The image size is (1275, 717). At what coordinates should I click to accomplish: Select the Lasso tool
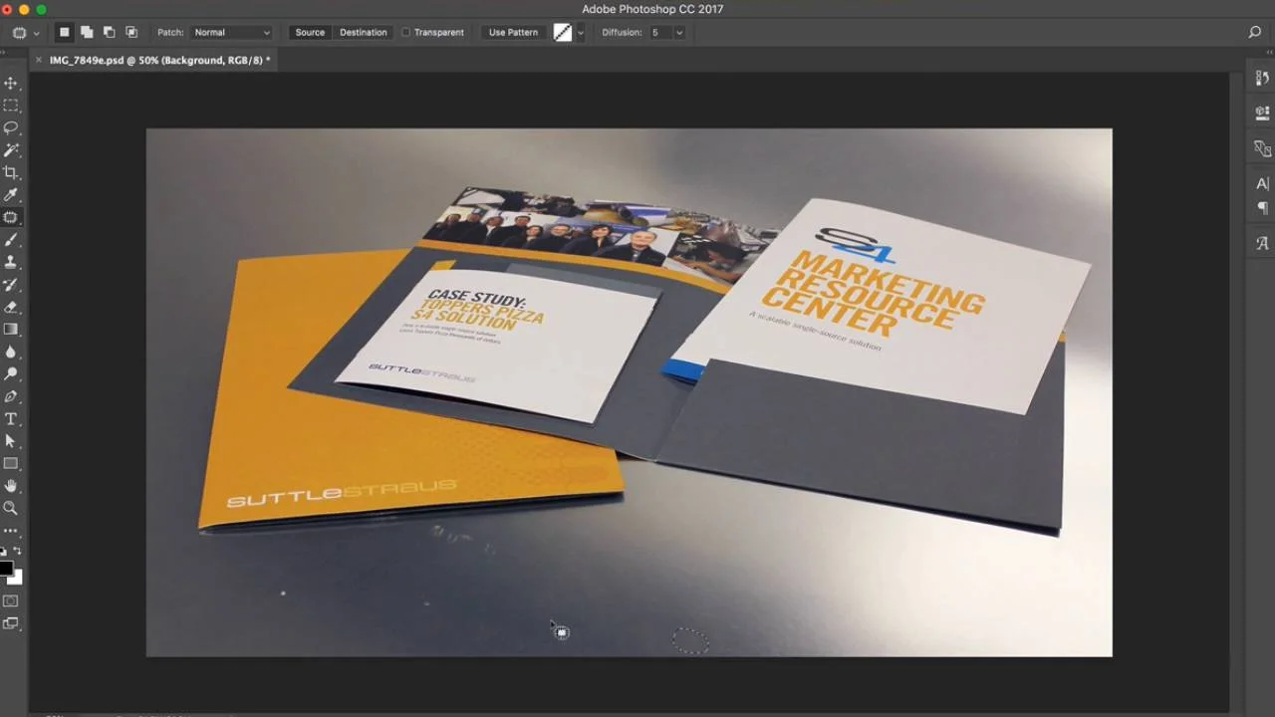pos(11,127)
